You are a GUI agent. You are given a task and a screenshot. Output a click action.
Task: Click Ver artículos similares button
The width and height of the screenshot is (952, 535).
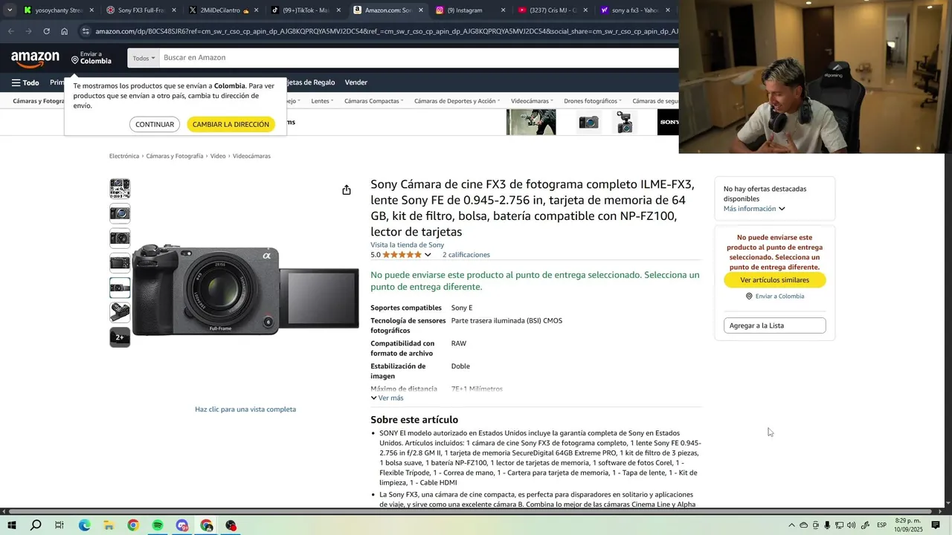point(774,280)
